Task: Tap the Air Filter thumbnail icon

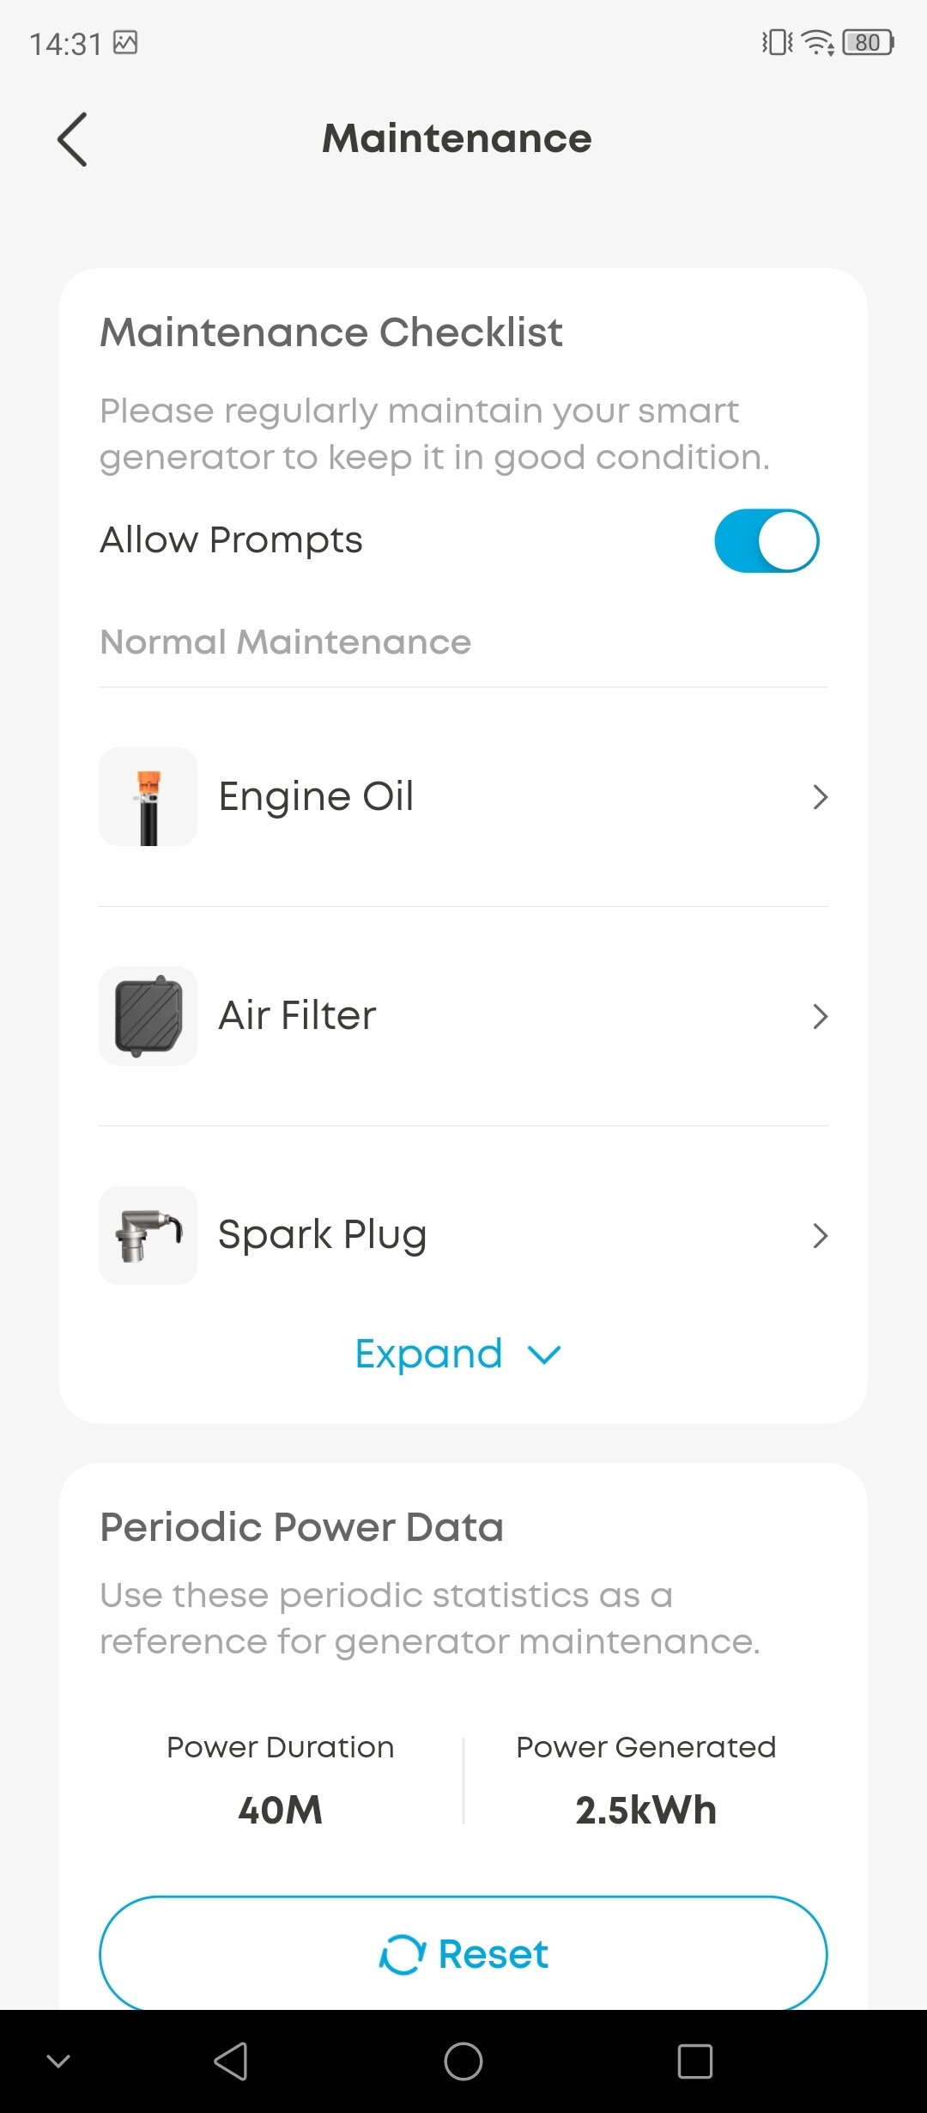Action: point(148,1016)
